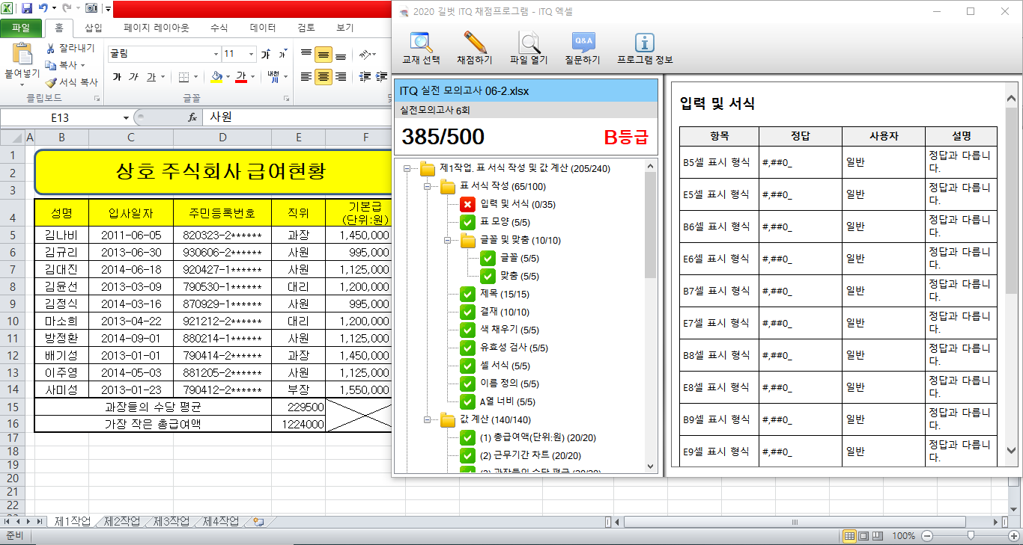Click the 서식 복사 format painter
1023x545 pixels.
coord(71,82)
